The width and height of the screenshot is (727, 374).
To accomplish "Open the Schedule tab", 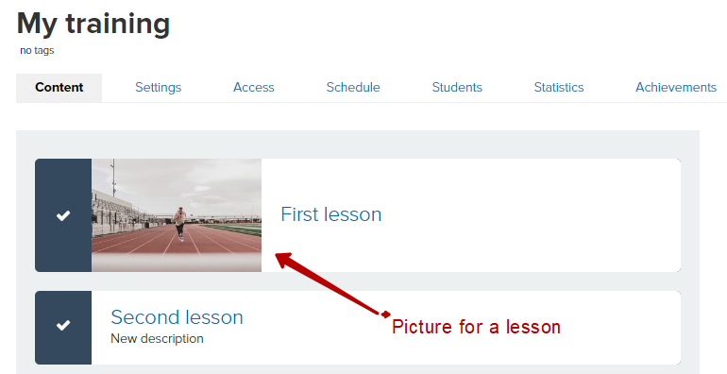I will tap(353, 87).
